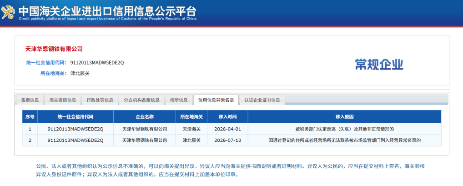Click the sequence number 1 cell
Viewport: 463px width, 186px height.
click(30, 129)
